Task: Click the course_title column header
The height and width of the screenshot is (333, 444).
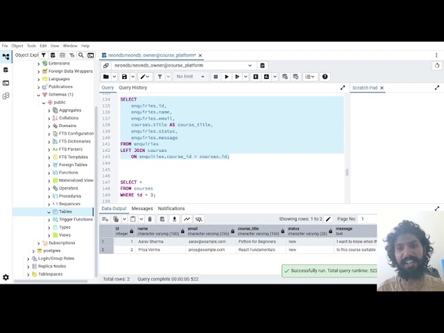Action: (x=261, y=231)
